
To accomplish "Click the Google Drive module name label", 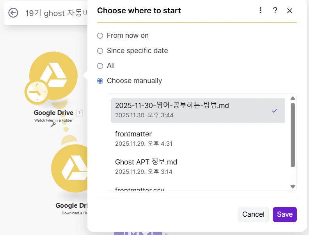I will tap(53, 113).
